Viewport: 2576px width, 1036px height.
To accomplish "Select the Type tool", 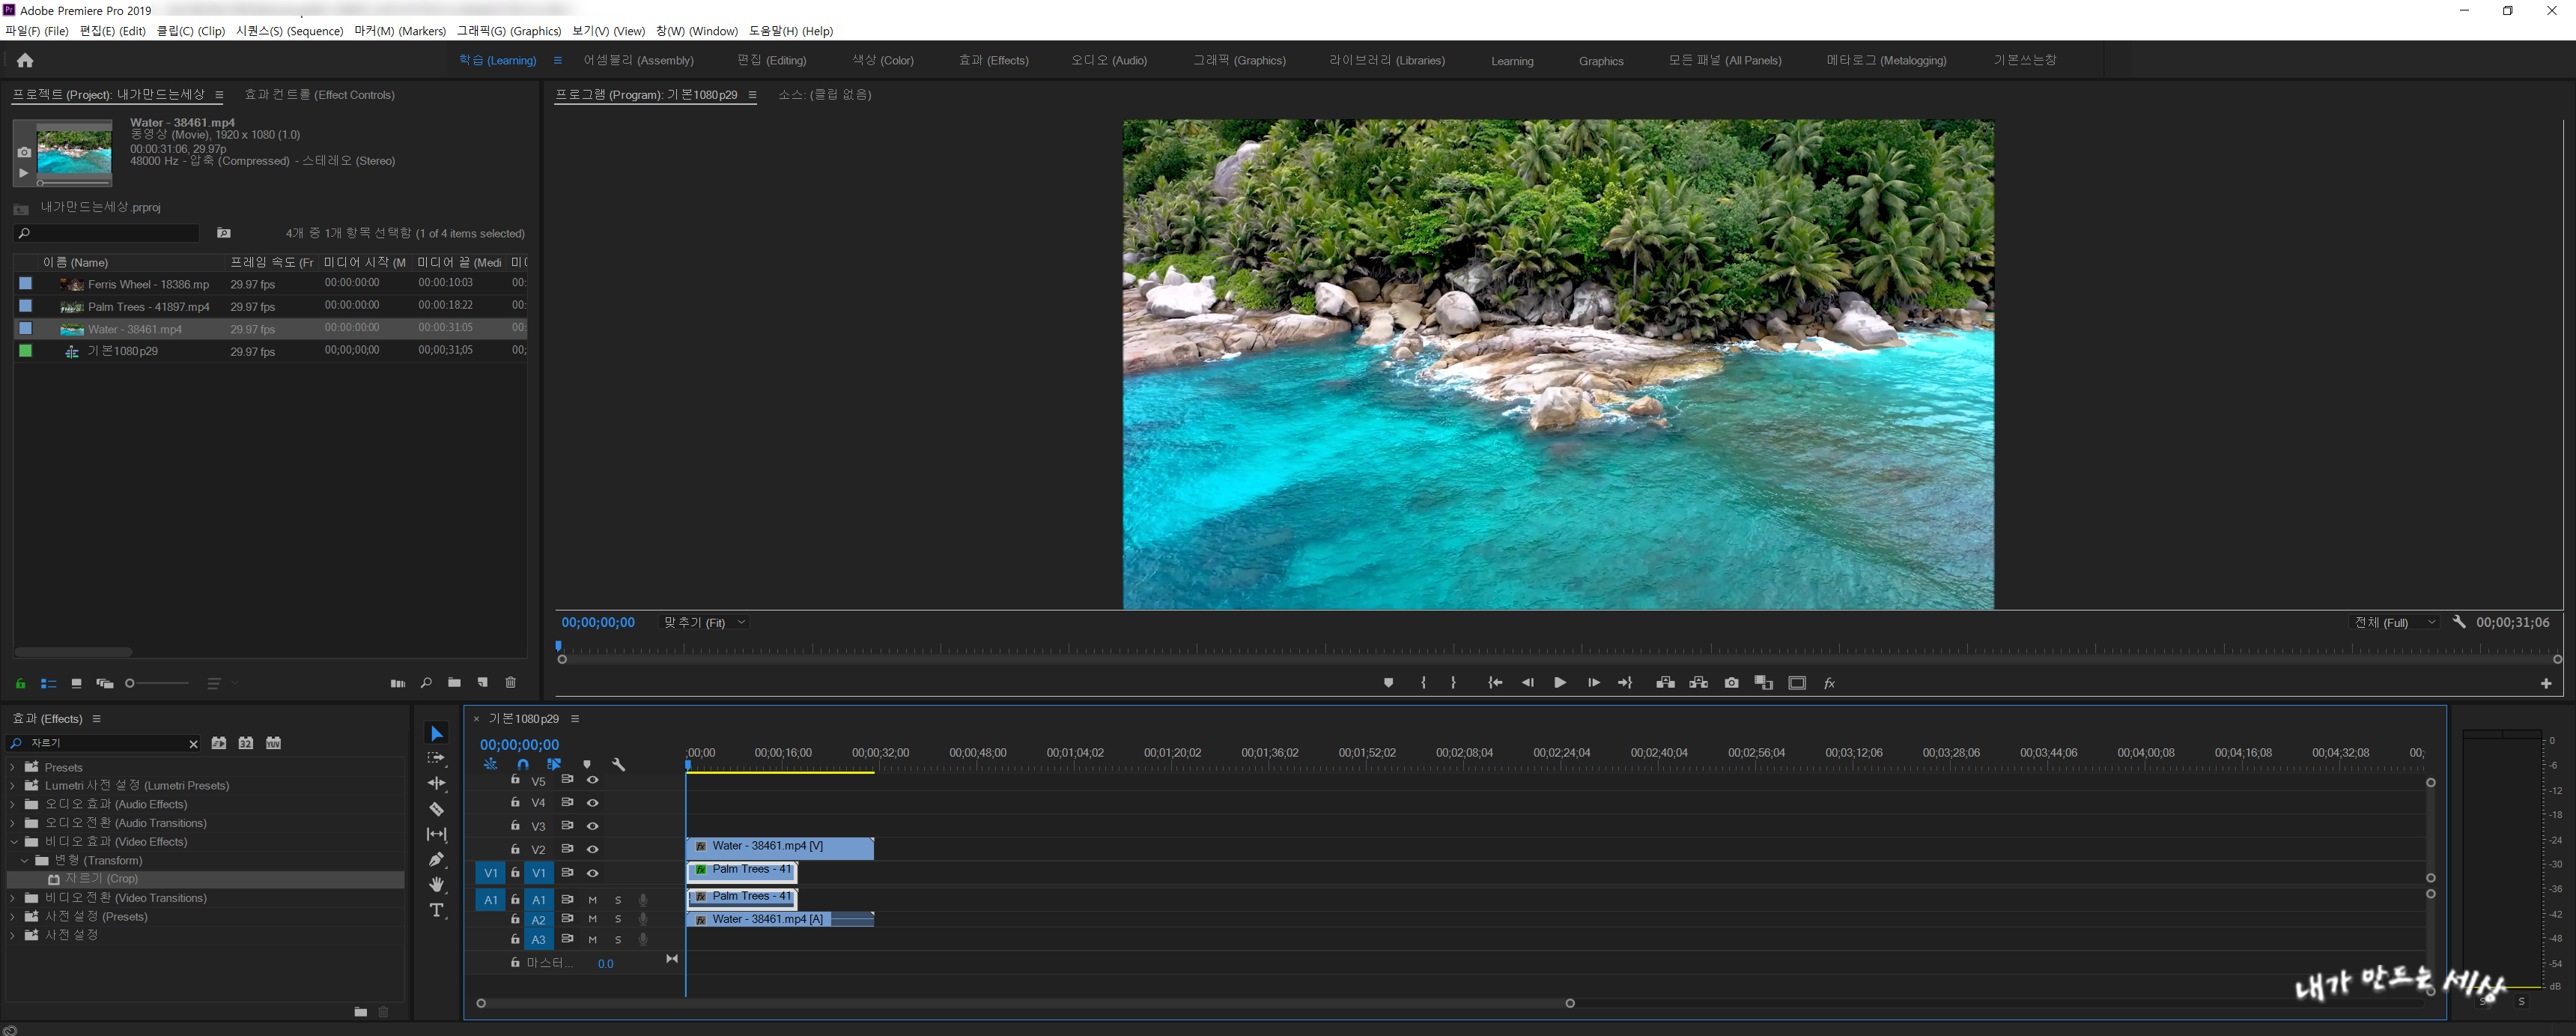I will pos(436,910).
